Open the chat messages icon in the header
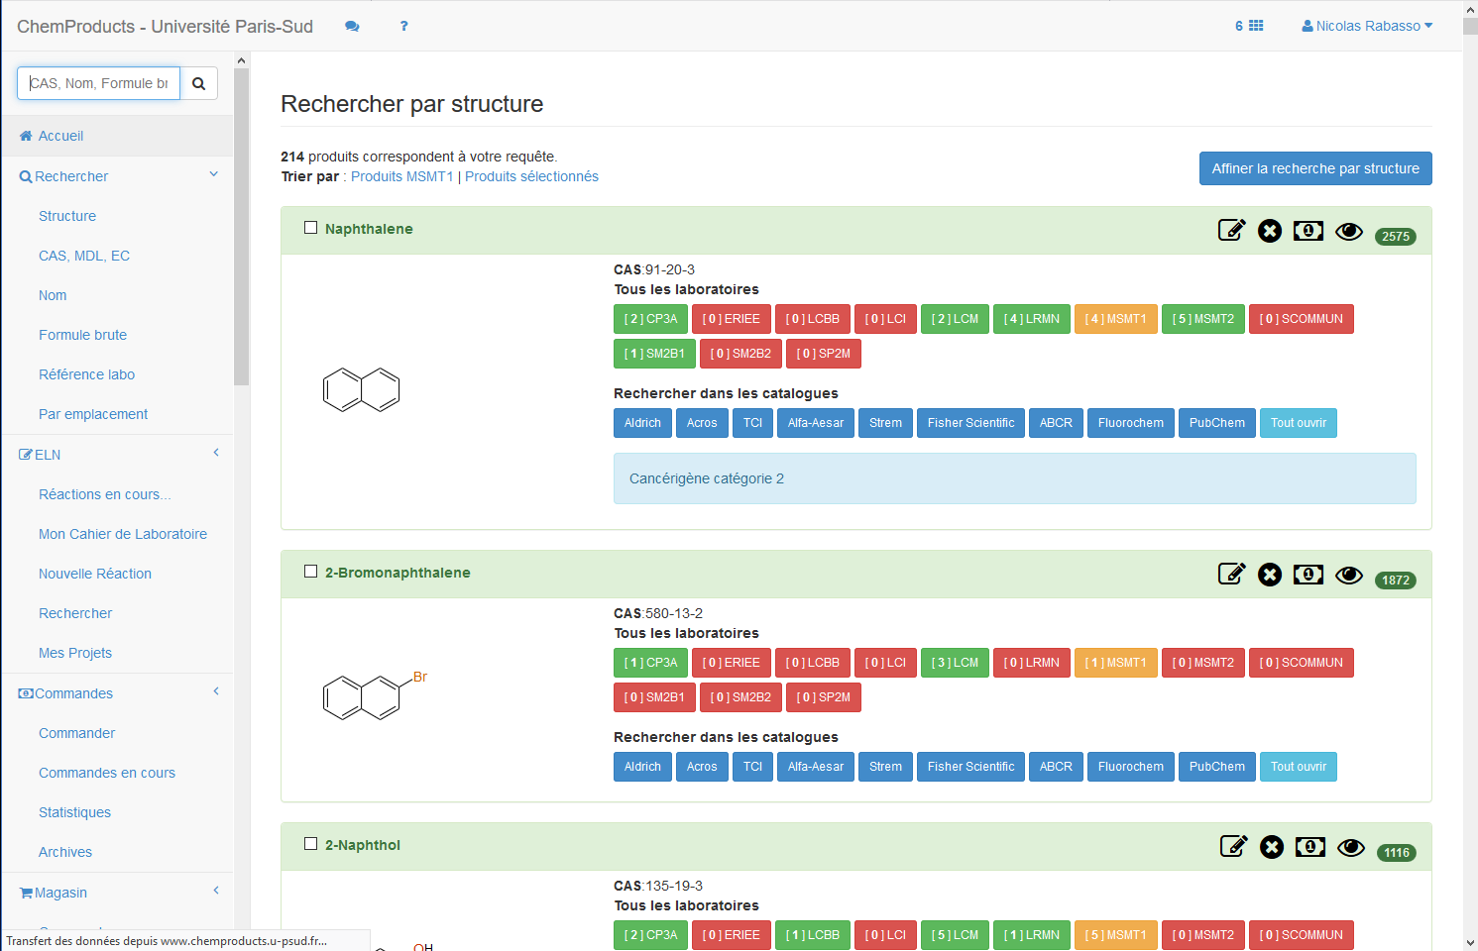Image resolution: width=1478 pixels, height=951 pixels. tap(352, 27)
